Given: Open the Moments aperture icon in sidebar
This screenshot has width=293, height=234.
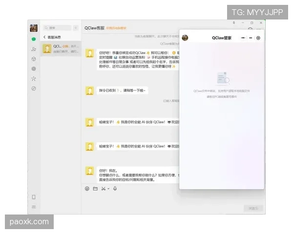Looking at the screenshot, I should (34, 69).
